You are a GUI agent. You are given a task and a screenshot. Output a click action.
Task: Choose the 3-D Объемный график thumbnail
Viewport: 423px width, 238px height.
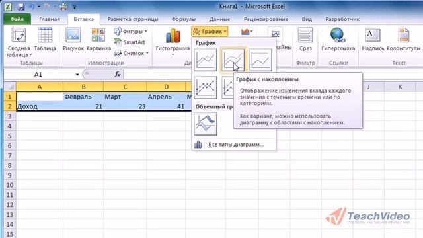(206, 124)
